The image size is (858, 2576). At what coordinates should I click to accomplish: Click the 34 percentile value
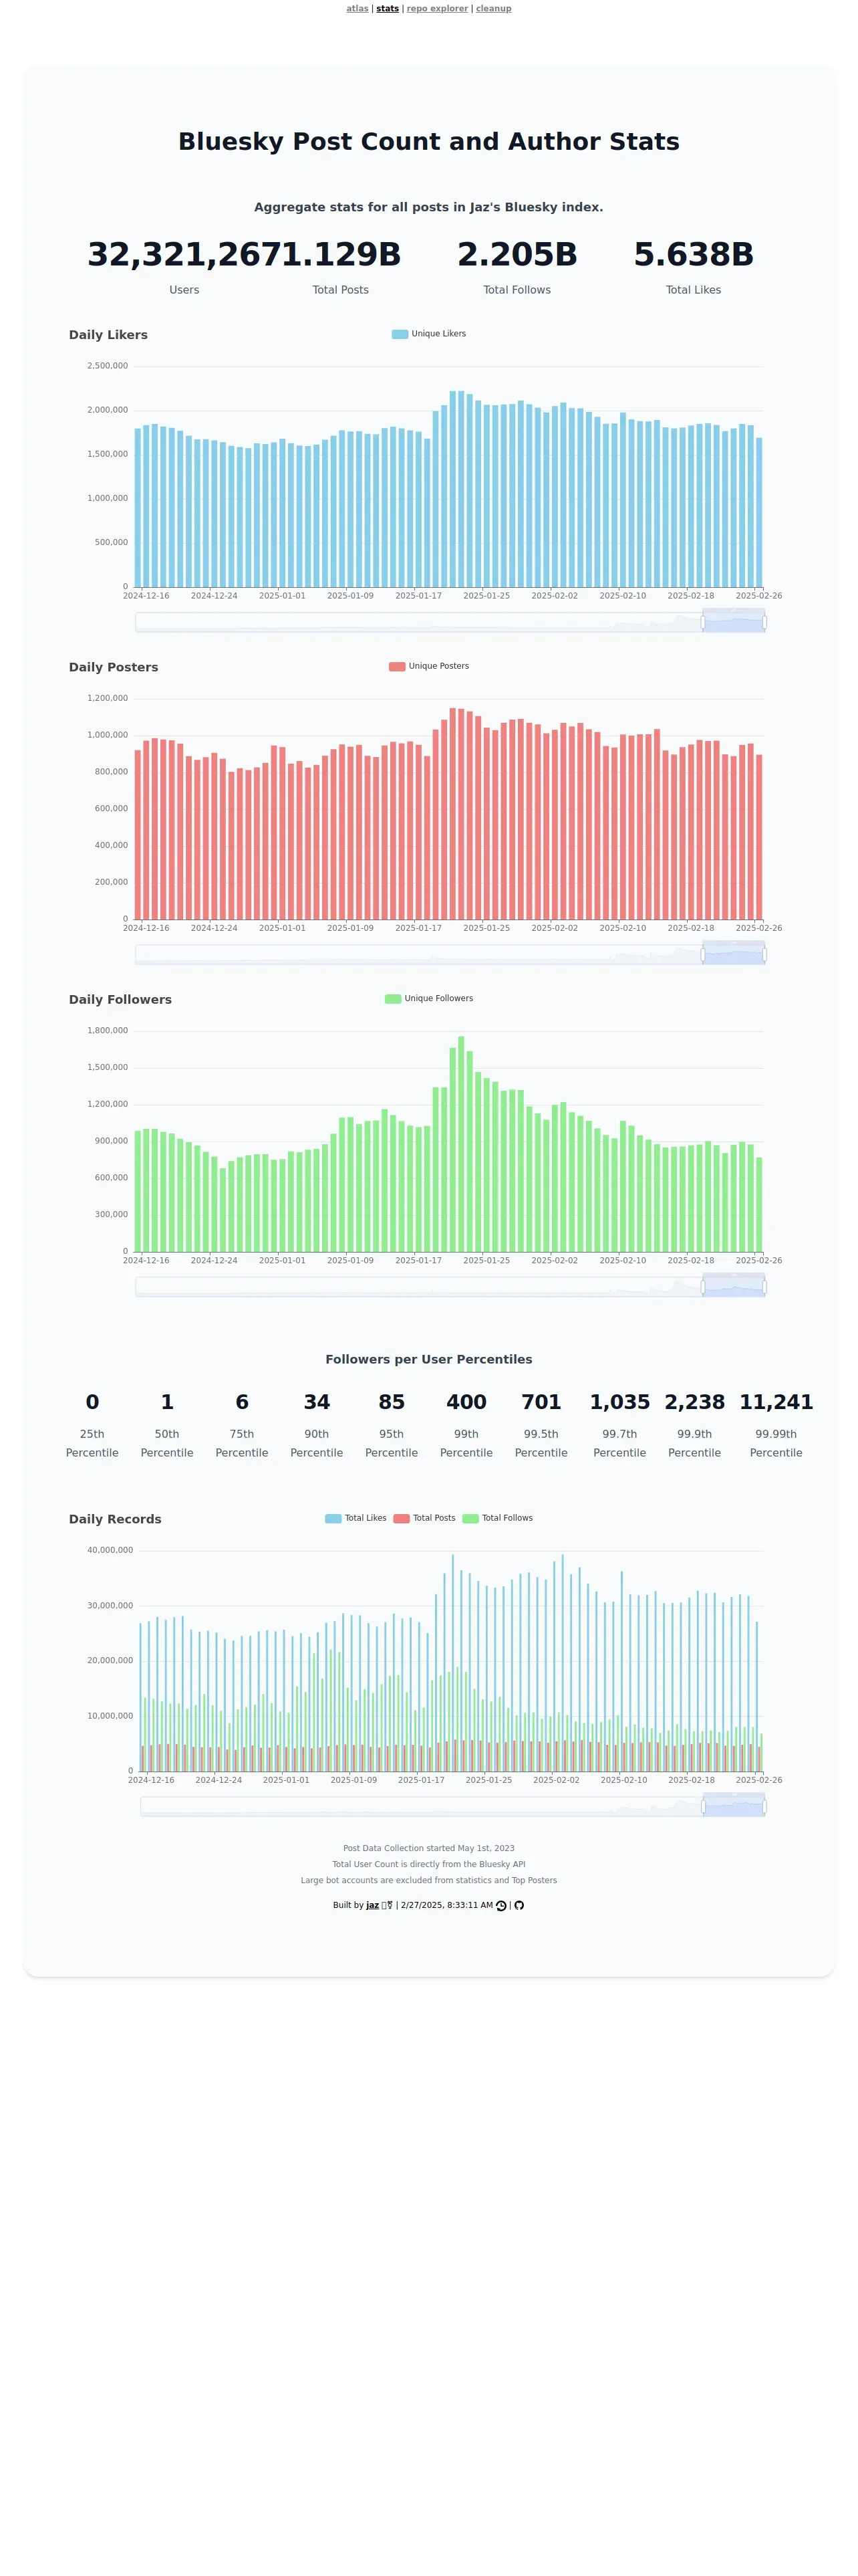317,1402
